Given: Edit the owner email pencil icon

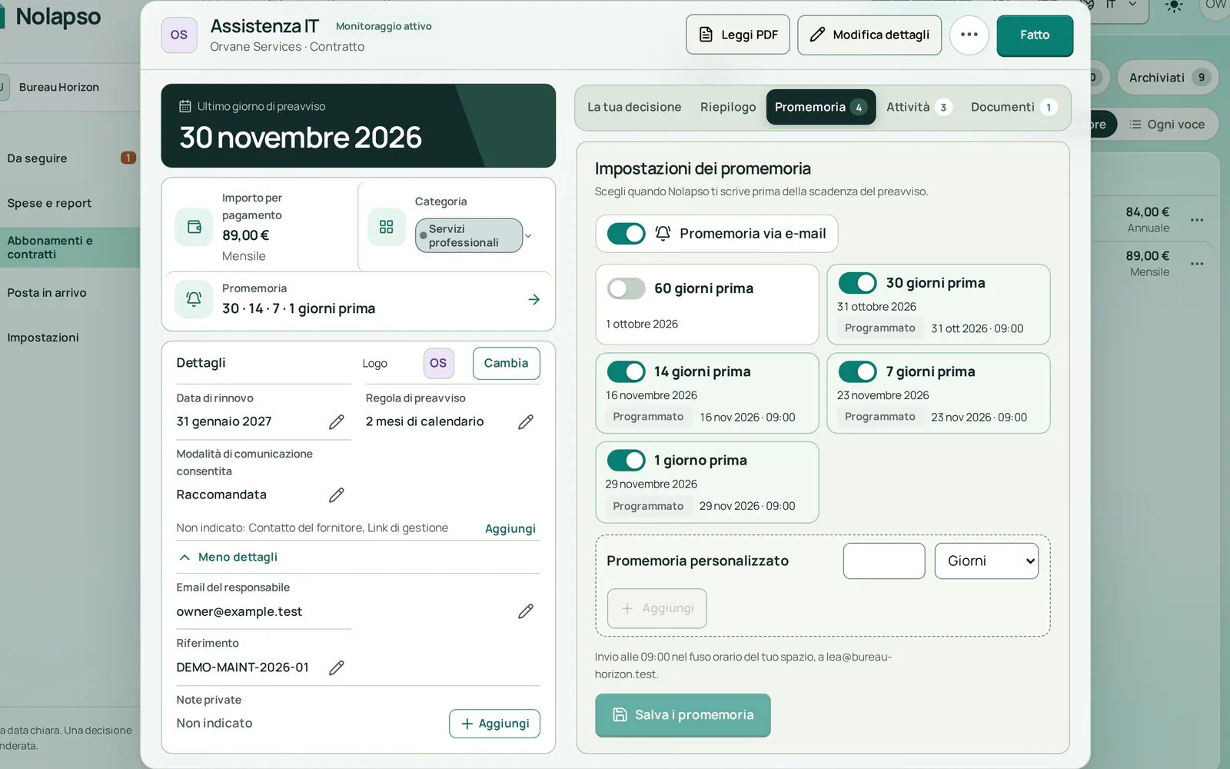Looking at the screenshot, I should pyautogui.click(x=526, y=611).
